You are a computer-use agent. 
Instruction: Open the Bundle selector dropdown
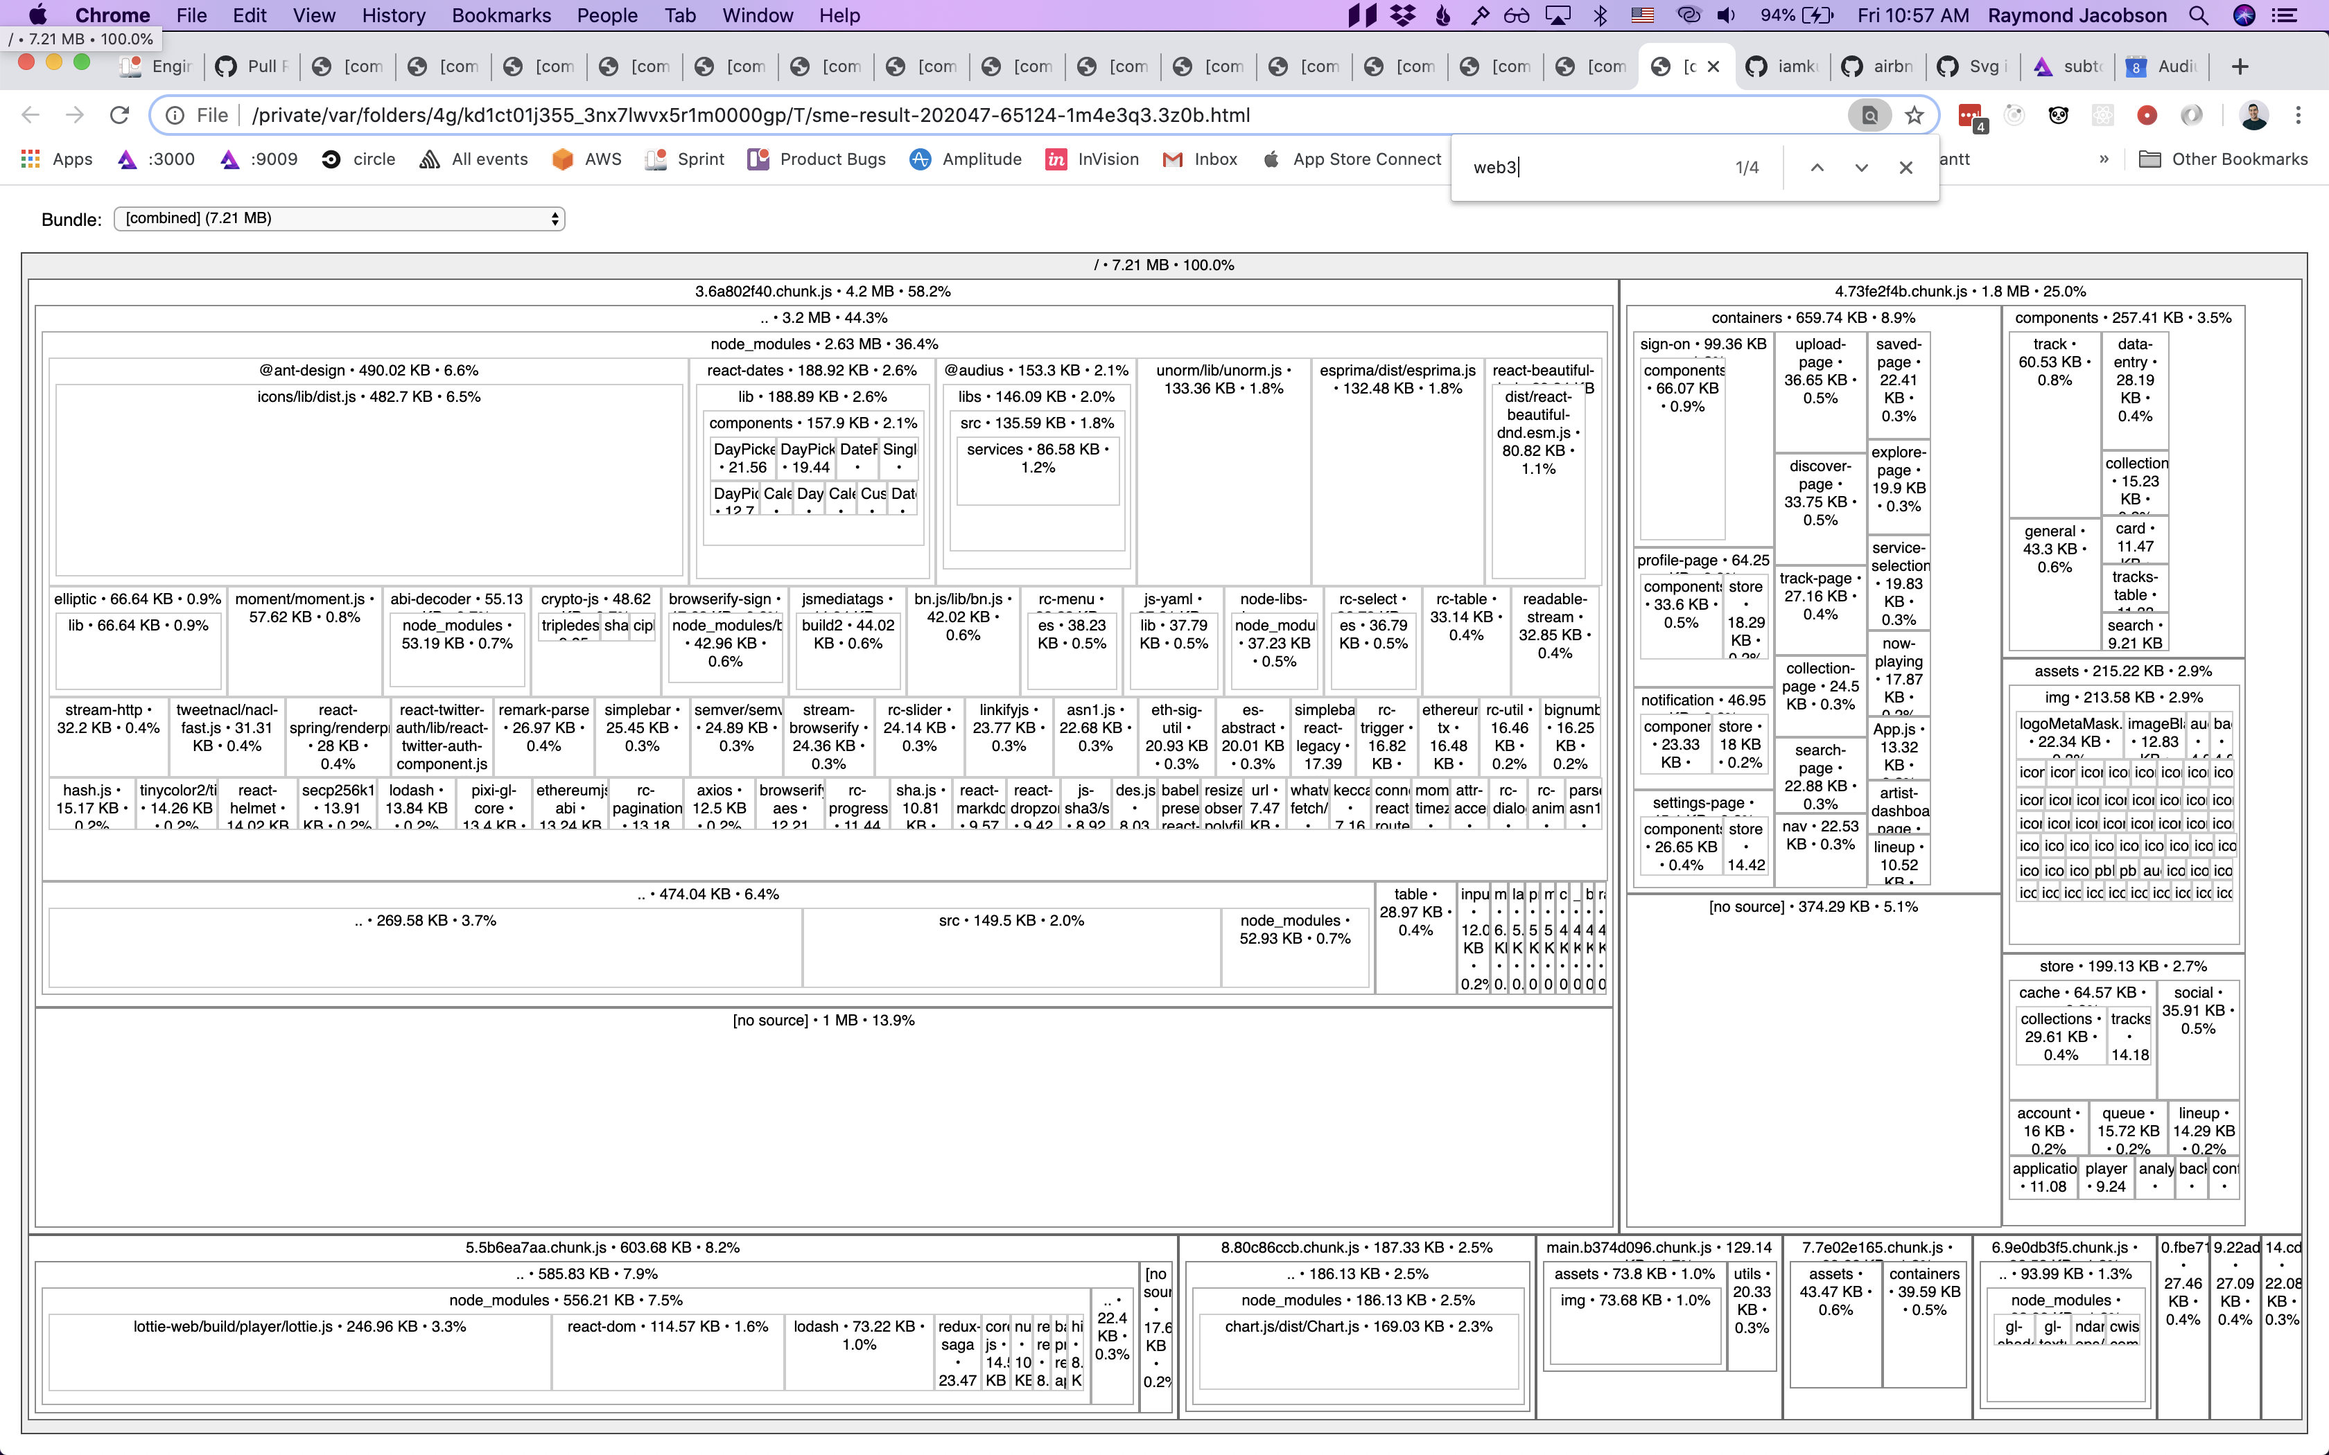[339, 218]
